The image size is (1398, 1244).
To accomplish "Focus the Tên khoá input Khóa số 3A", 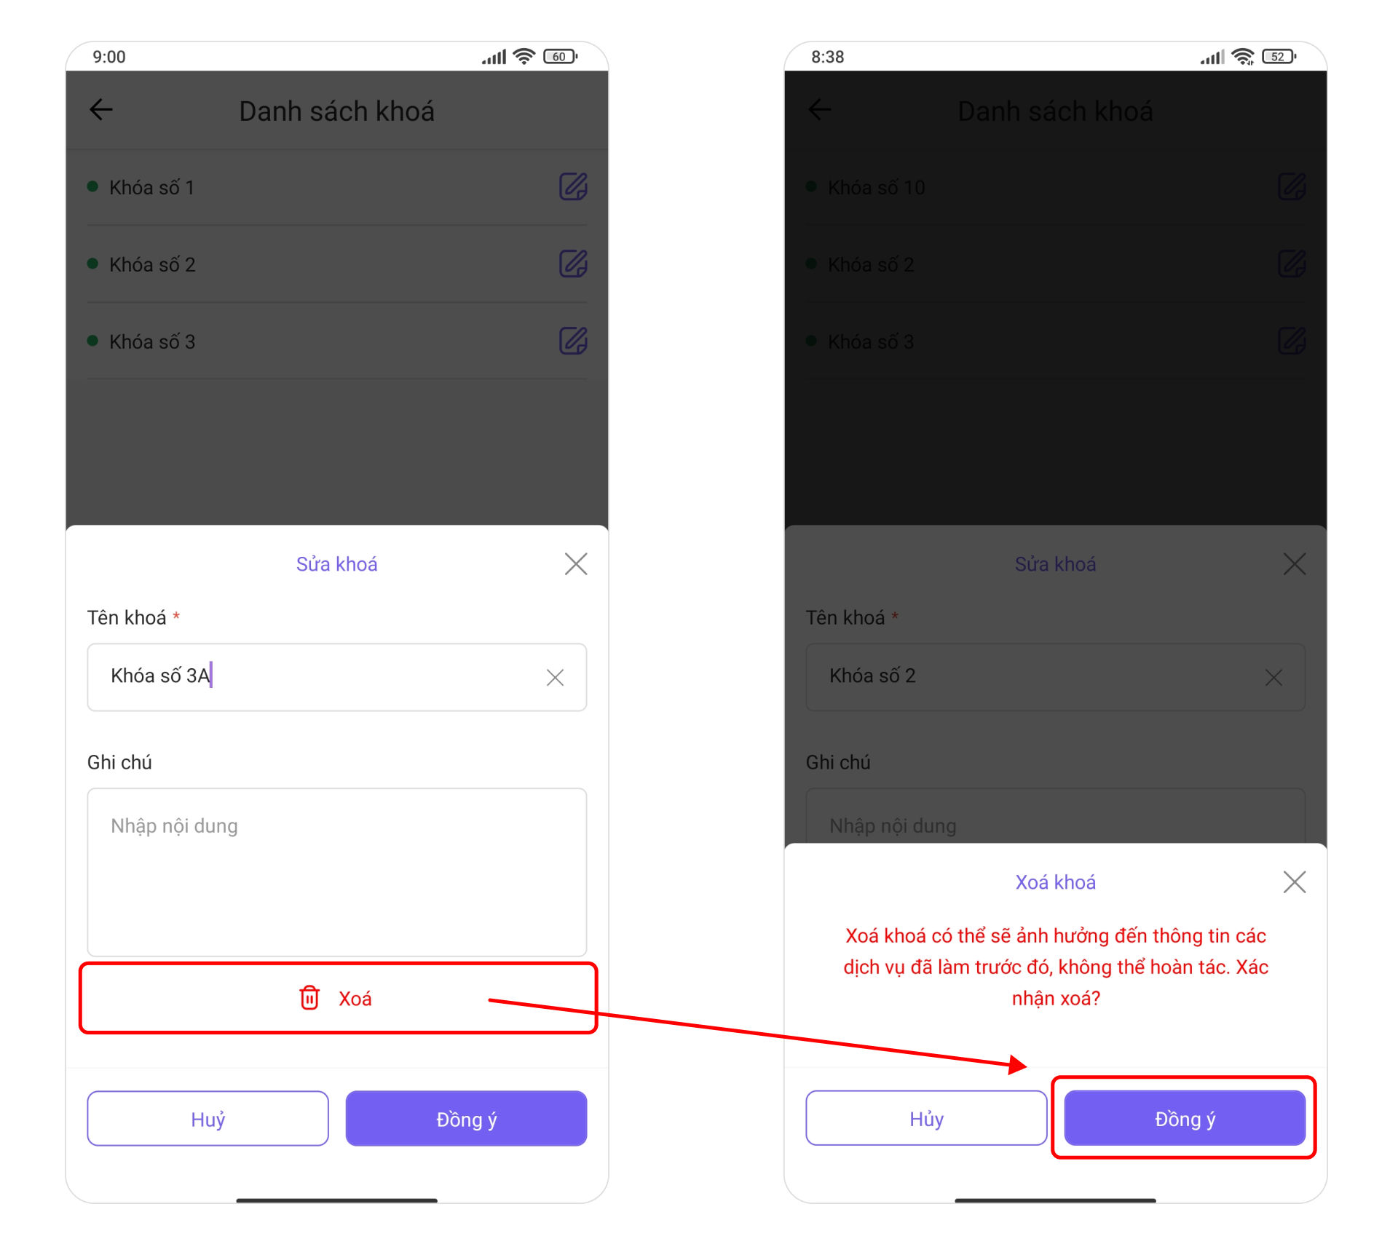I will point(337,677).
